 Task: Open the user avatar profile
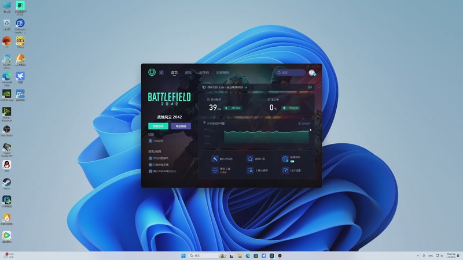pos(312,73)
